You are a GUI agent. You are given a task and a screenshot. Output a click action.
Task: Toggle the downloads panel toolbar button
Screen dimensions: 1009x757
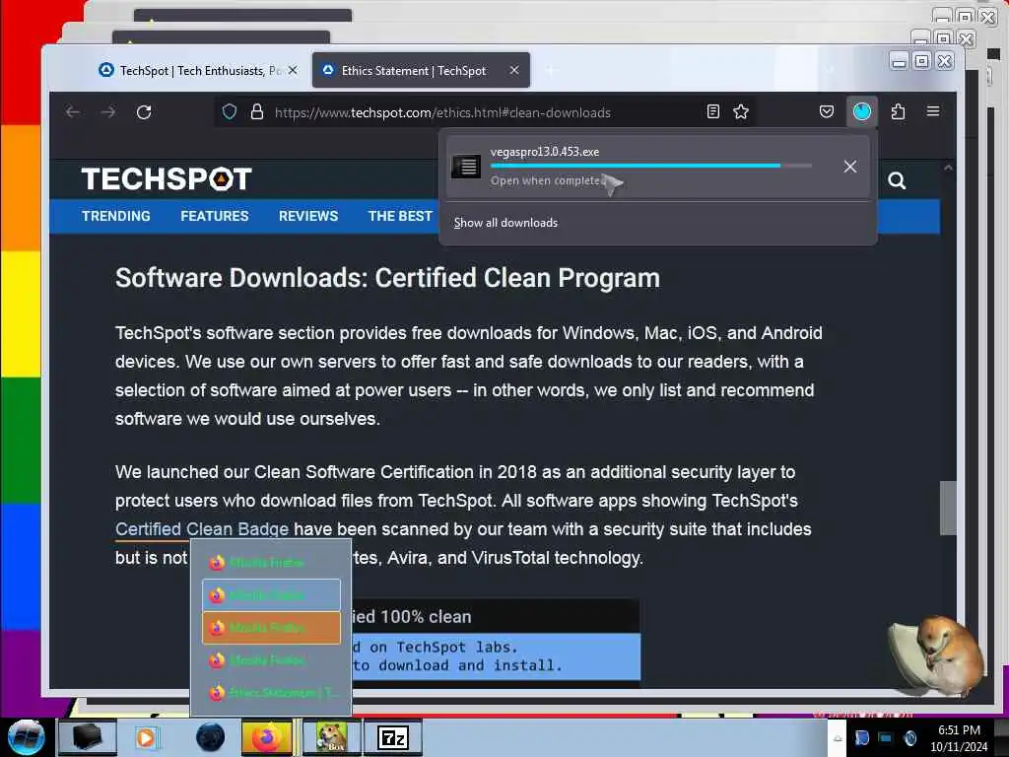pyautogui.click(x=861, y=112)
